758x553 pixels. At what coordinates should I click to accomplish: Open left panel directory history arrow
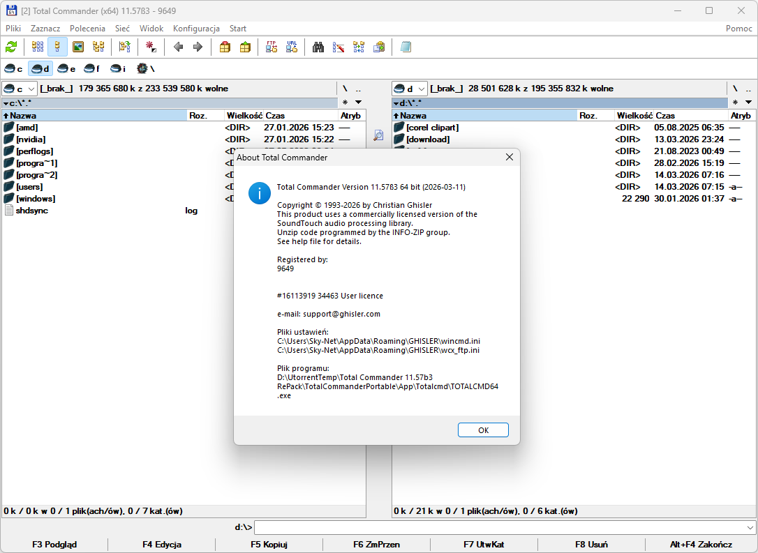(358, 103)
